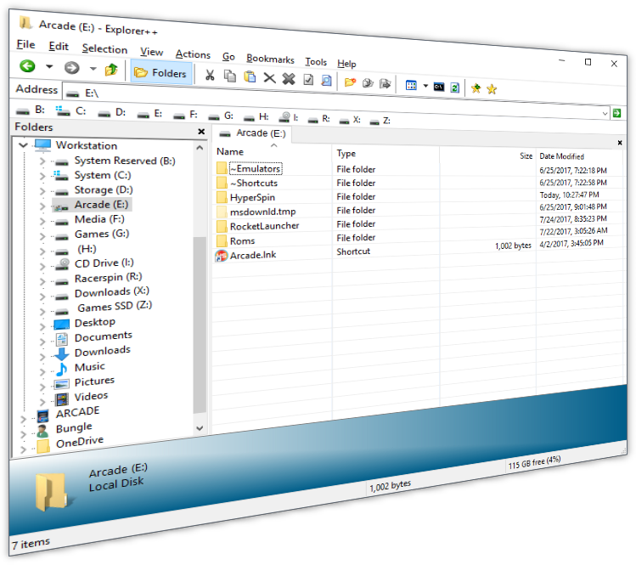
Task: Click the Properties checkmark icon
Action: pos(308,80)
